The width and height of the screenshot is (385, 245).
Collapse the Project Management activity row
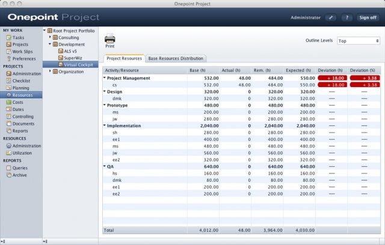pos(104,77)
